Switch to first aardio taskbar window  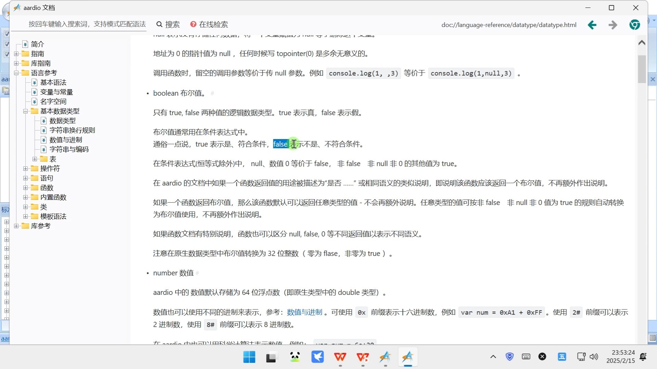(x=385, y=357)
